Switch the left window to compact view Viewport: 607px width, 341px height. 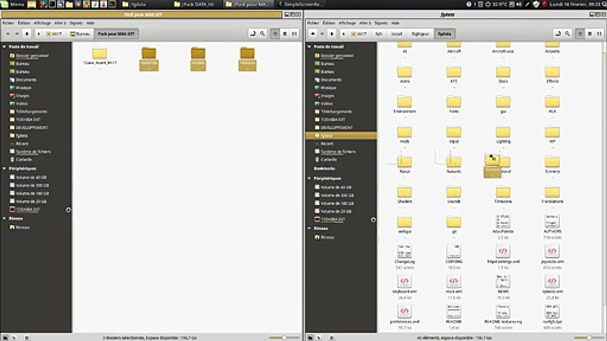coord(294,34)
